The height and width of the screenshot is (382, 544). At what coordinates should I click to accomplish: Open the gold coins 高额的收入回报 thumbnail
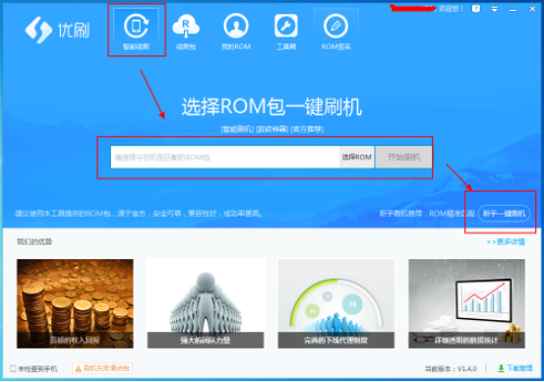click(x=75, y=303)
